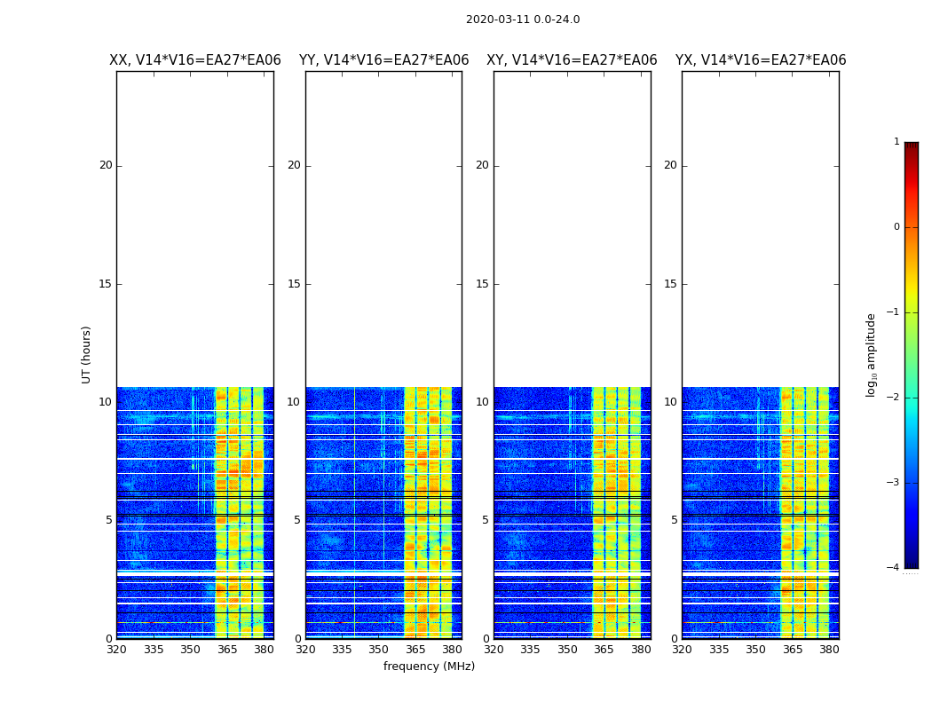
Task: Click the figure title "2020-03-11 0.0-24.0"
Action: click(522, 20)
